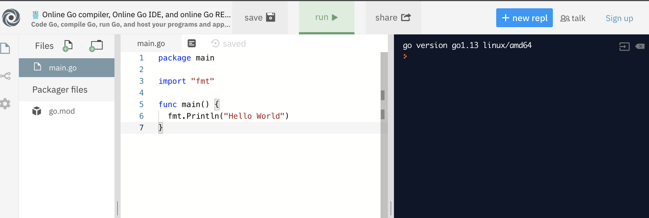Click the Packager files heading
649x218 pixels.
pyautogui.click(x=60, y=90)
